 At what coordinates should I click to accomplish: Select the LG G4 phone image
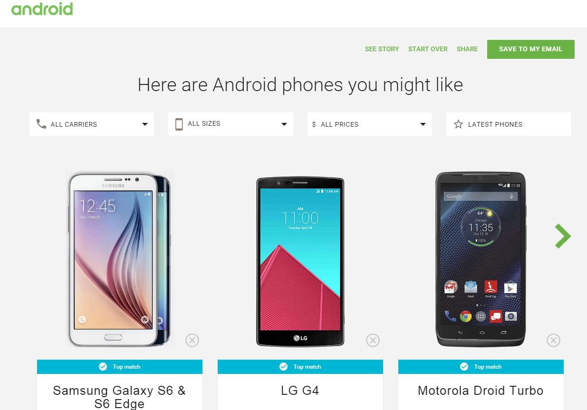pos(300,261)
